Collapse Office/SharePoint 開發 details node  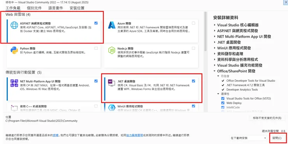tap(214, 71)
